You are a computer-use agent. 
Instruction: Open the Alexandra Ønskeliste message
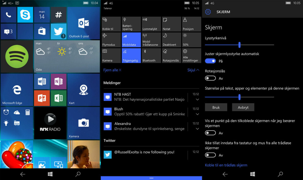pos(145,126)
